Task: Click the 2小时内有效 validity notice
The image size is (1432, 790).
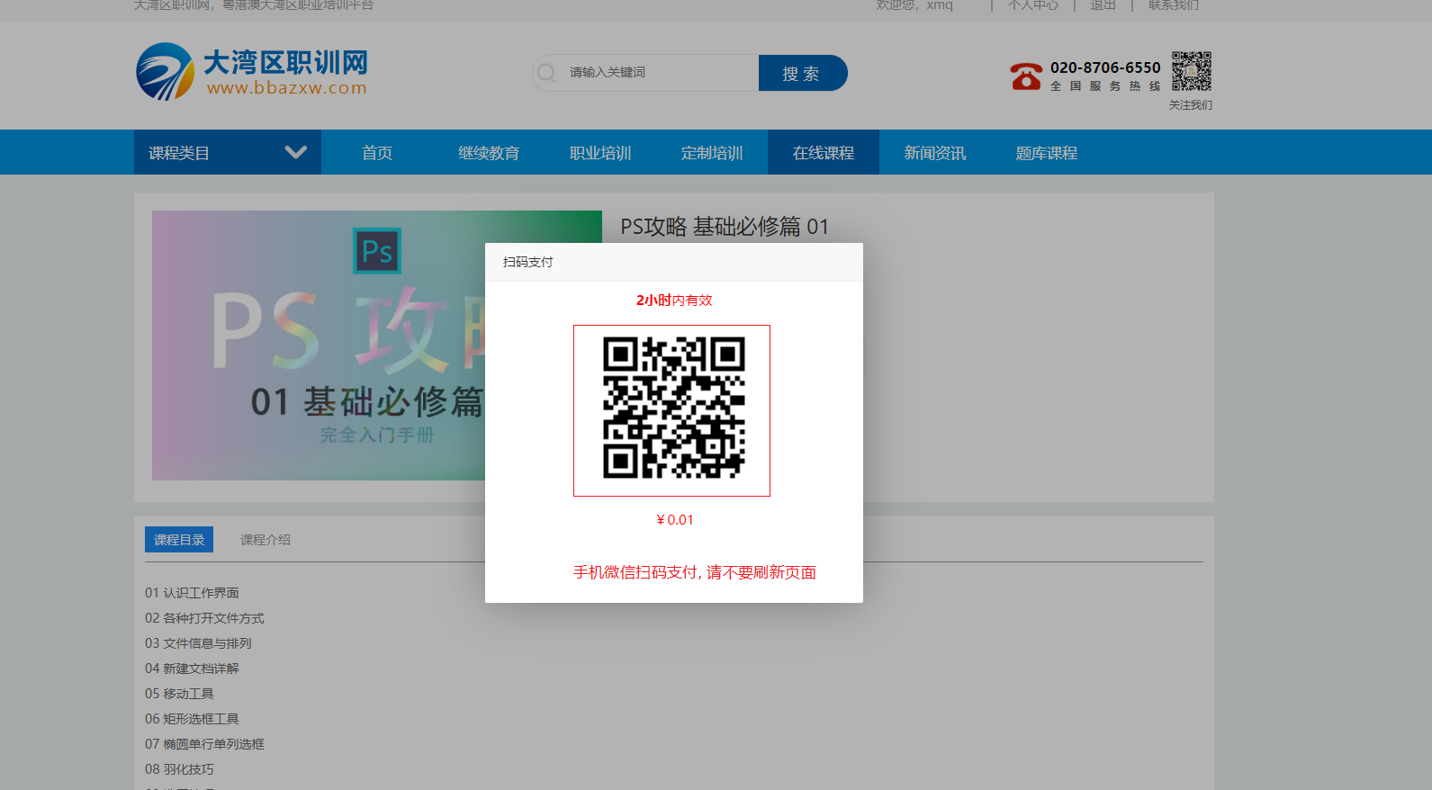Action: pos(674,301)
